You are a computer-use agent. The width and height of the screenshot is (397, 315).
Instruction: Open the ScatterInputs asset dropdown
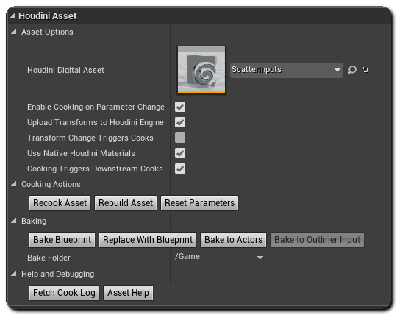287,70
